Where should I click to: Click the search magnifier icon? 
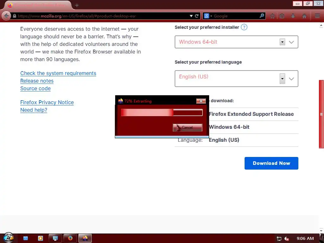click(x=262, y=16)
